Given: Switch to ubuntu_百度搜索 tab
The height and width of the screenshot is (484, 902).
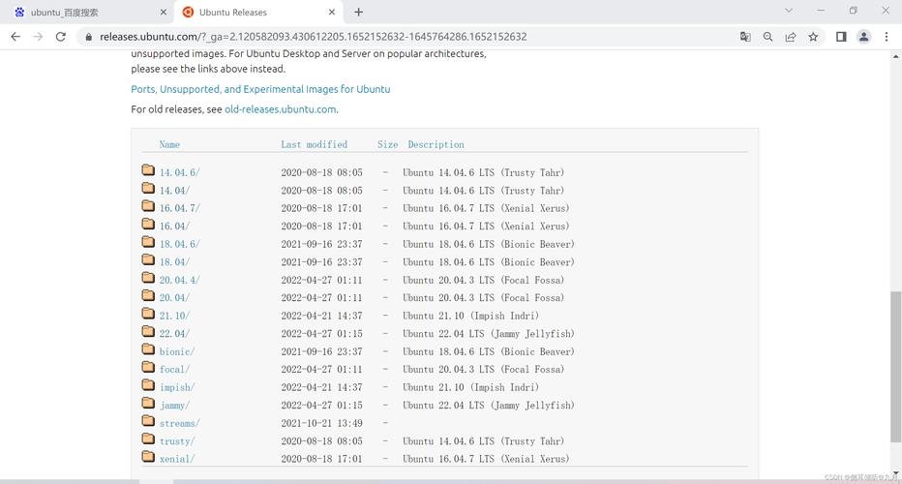Looking at the screenshot, I should click(86, 12).
